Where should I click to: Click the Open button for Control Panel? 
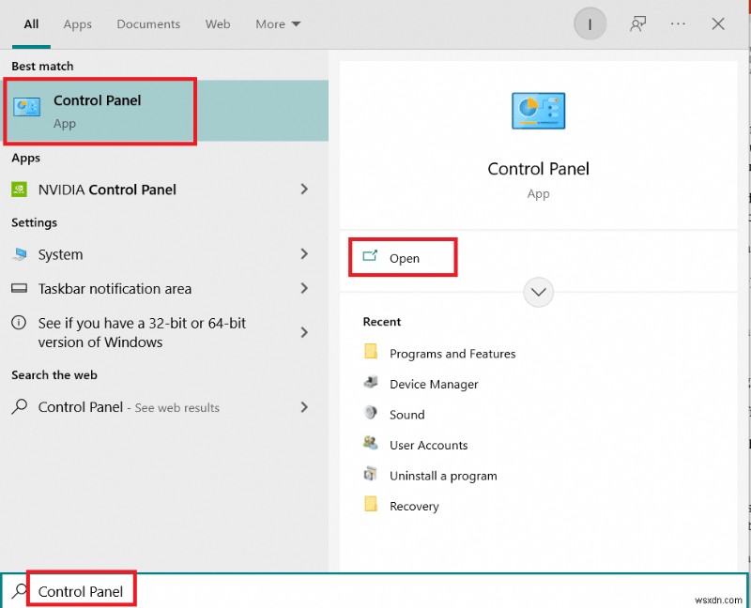point(403,254)
